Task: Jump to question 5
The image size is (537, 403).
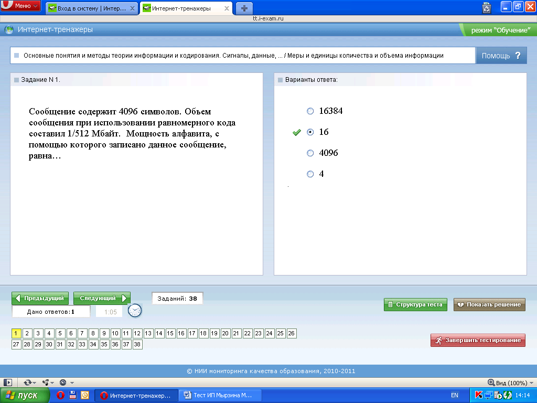Action: 60,333
